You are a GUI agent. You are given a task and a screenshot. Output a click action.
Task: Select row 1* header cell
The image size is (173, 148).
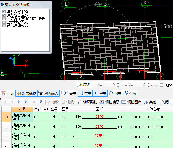7,117
